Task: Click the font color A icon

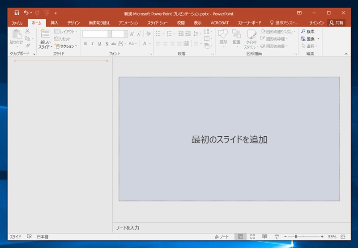Action: click(x=145, y=43)
